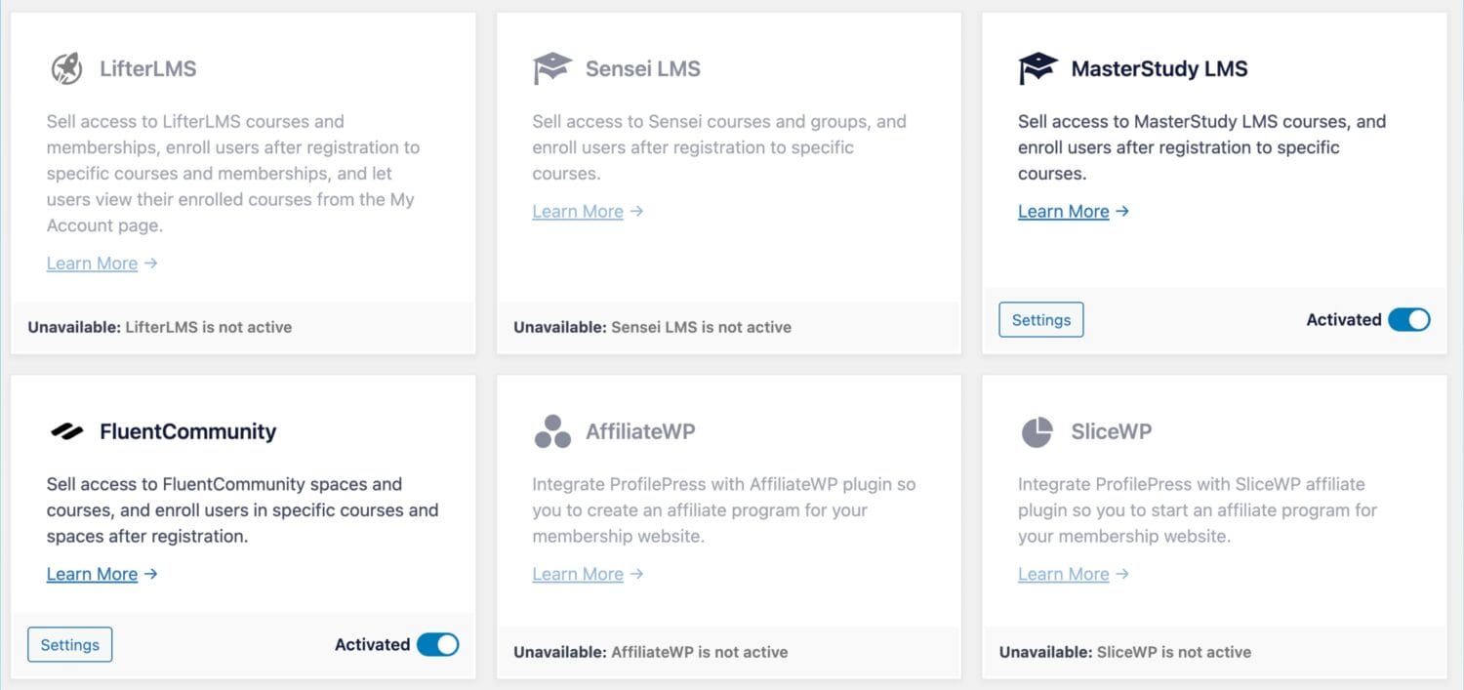Image resolution: width=1464 pixels, height=690 pixels.
Task: Click the FluentCommunity card title
Action: [x=188, y=431]
